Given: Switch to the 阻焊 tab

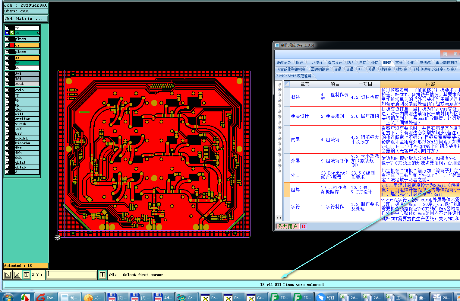Looking at the screenshot, I should 387,62.
